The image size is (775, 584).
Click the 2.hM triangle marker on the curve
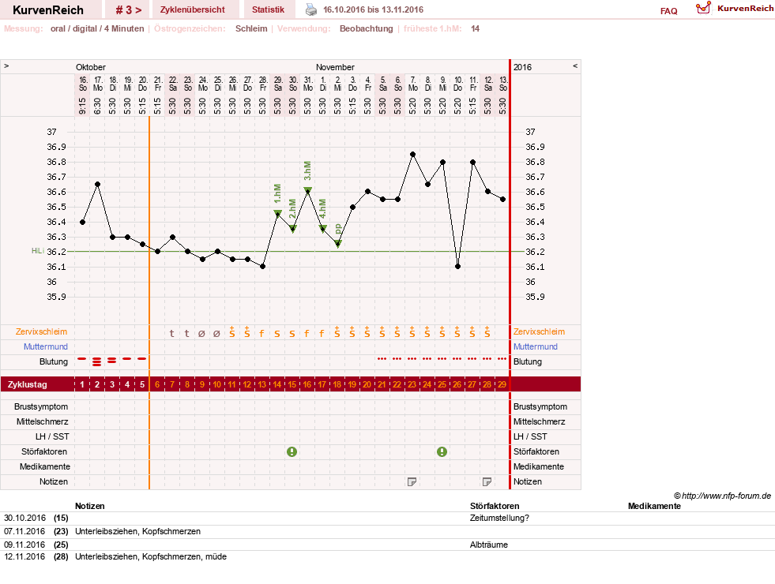tap(292, 229)
